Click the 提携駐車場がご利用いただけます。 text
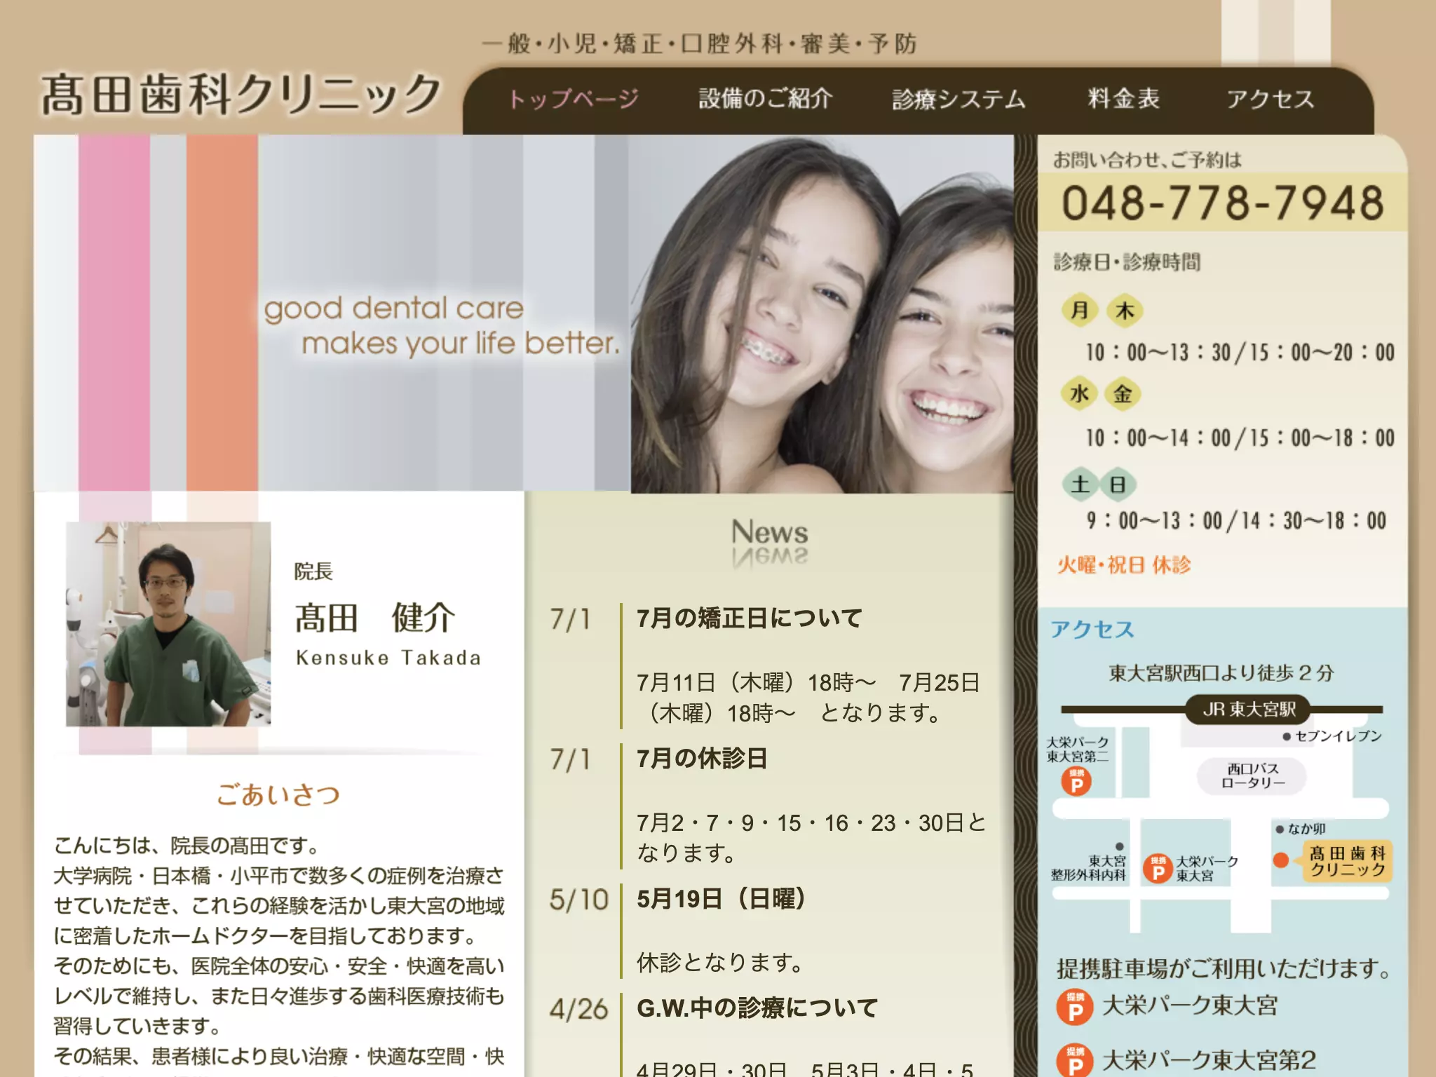The height and width of the screenshot is (1077, 1436). coord(1224,968)
